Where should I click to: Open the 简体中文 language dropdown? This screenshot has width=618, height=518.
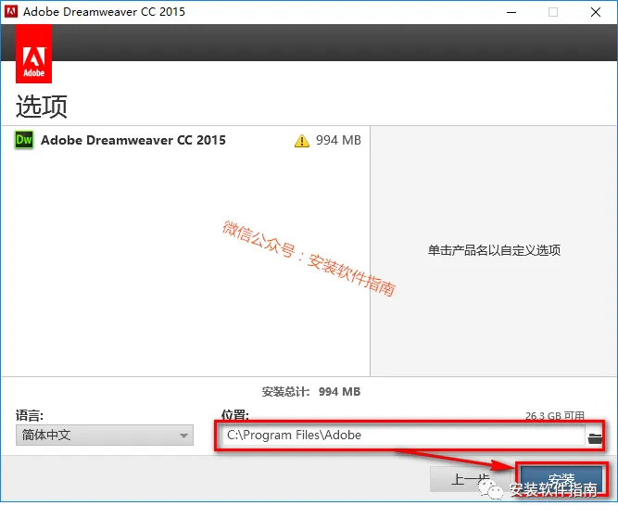[105, 435]
